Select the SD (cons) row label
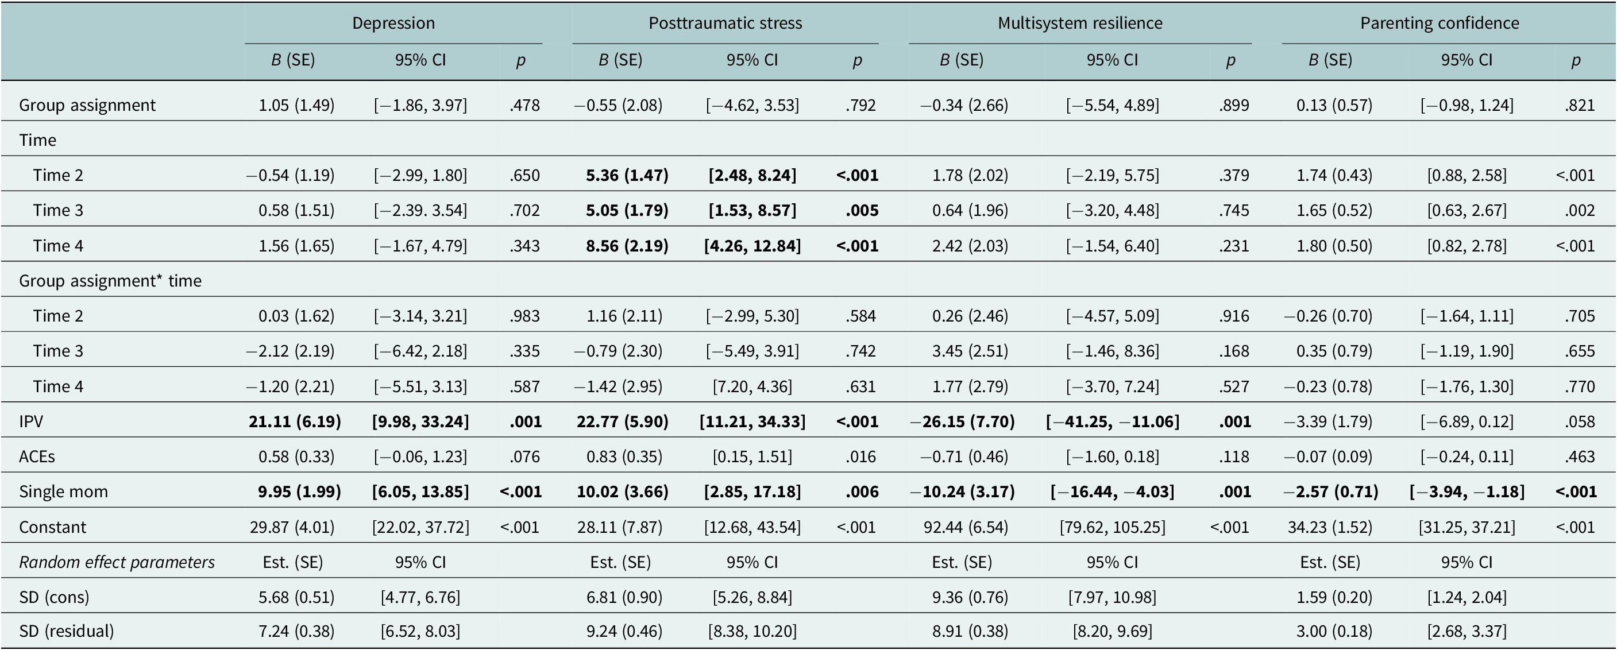 click(54, 597)
